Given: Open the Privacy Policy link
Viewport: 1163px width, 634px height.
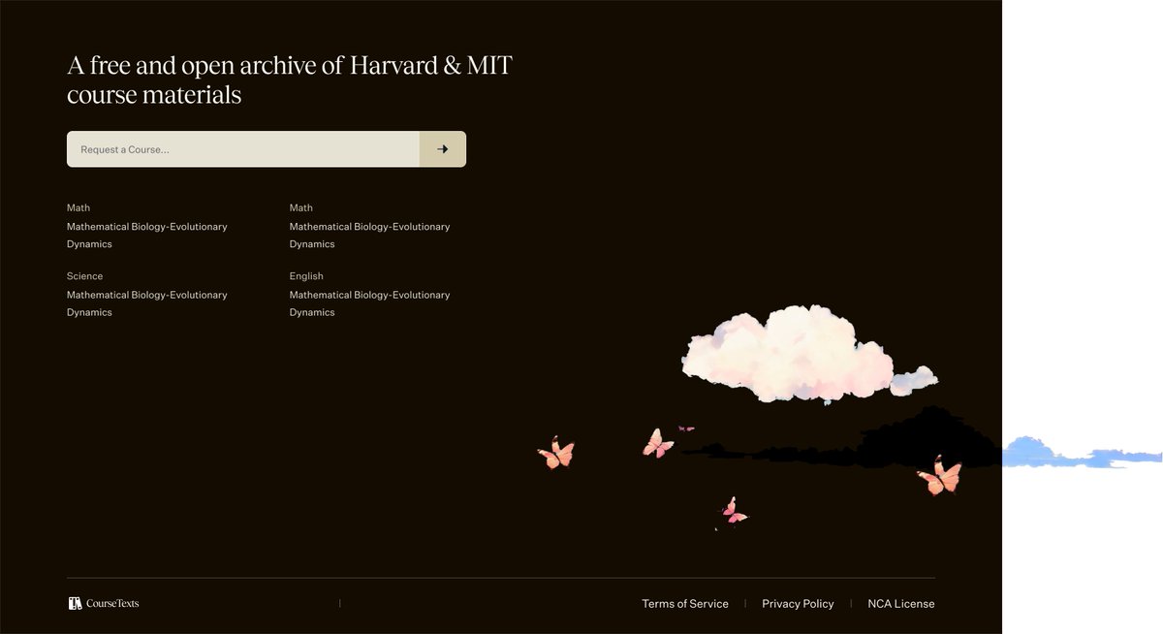Looking at the screenshot, I should pyautogui.click(x=798, y=603).
